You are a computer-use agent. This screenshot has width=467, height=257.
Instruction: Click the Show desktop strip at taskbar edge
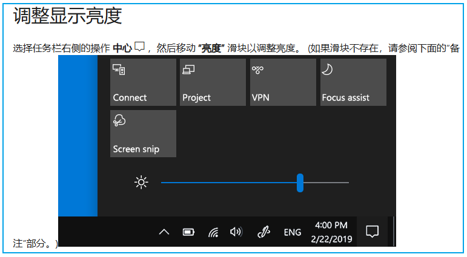pyautogui.click(x=393, y=232)
